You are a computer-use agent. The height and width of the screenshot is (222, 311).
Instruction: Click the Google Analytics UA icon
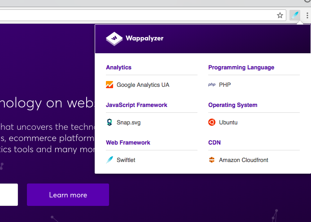110,85
